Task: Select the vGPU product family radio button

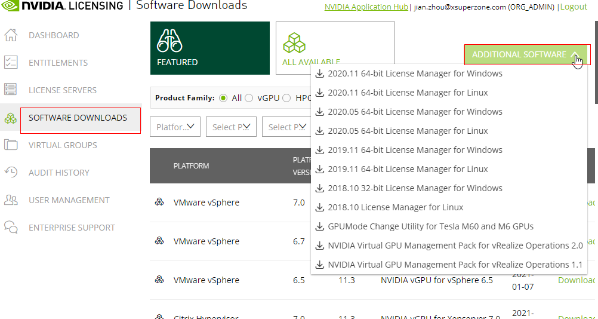Action: tap(249, 98)
